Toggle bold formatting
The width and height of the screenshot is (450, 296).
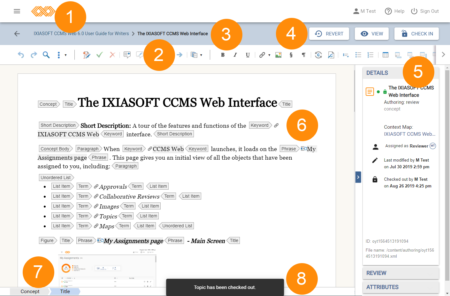point(223,55)
